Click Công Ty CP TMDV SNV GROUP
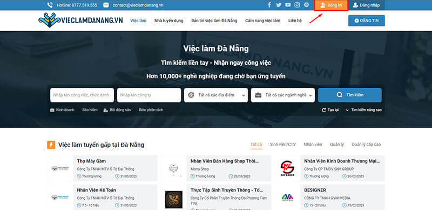Image resolution: width=432 pixels, height=210 pixels. click(329, 169)
